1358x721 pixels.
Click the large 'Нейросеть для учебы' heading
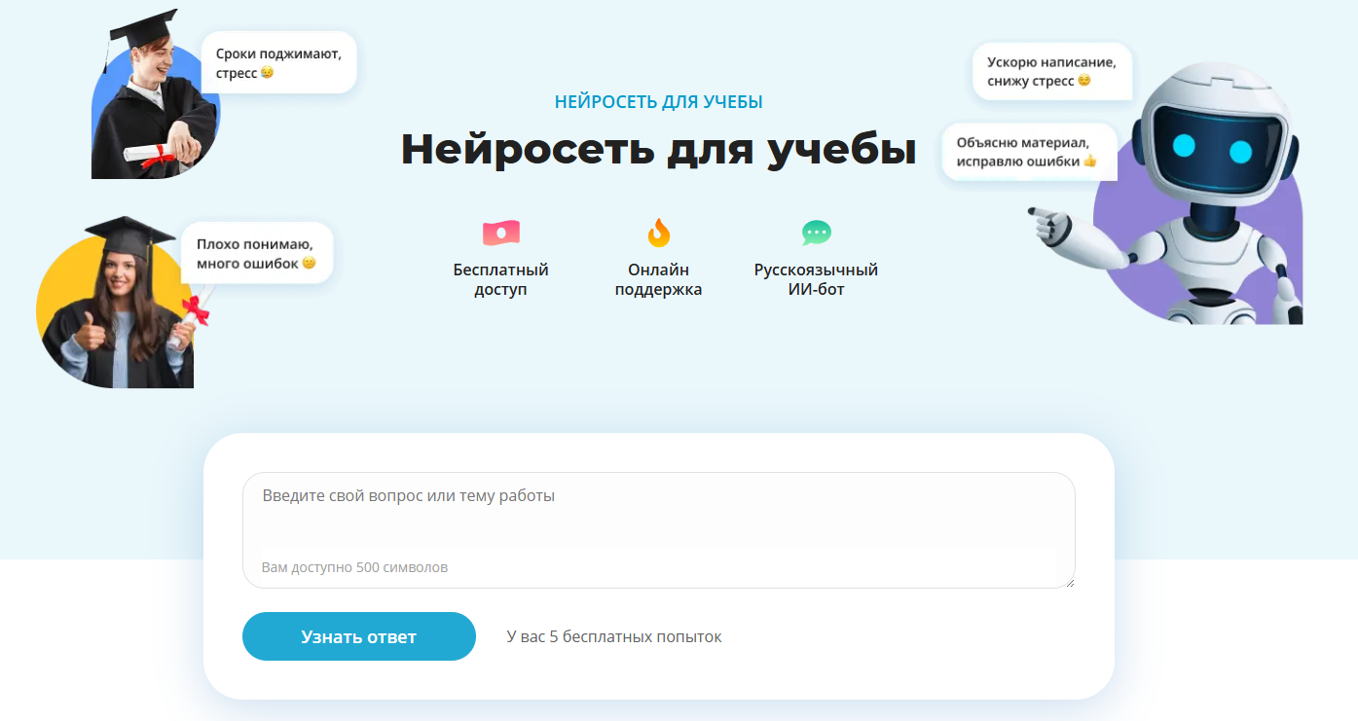pos(658,150)
